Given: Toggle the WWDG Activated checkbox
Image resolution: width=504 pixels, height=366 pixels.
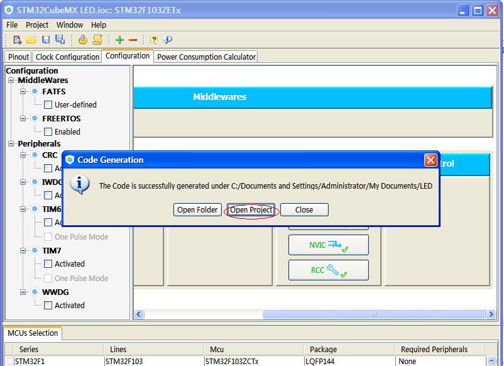Looking at the screenshot, I should coord(48,305).
